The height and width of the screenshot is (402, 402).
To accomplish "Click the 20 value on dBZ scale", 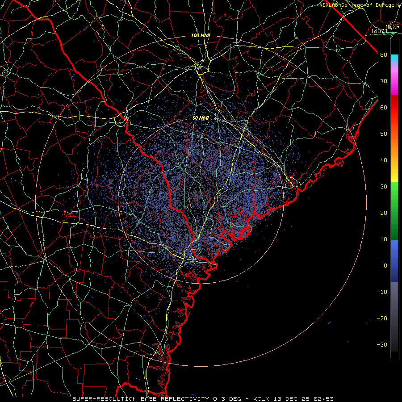I will [384, 213].
